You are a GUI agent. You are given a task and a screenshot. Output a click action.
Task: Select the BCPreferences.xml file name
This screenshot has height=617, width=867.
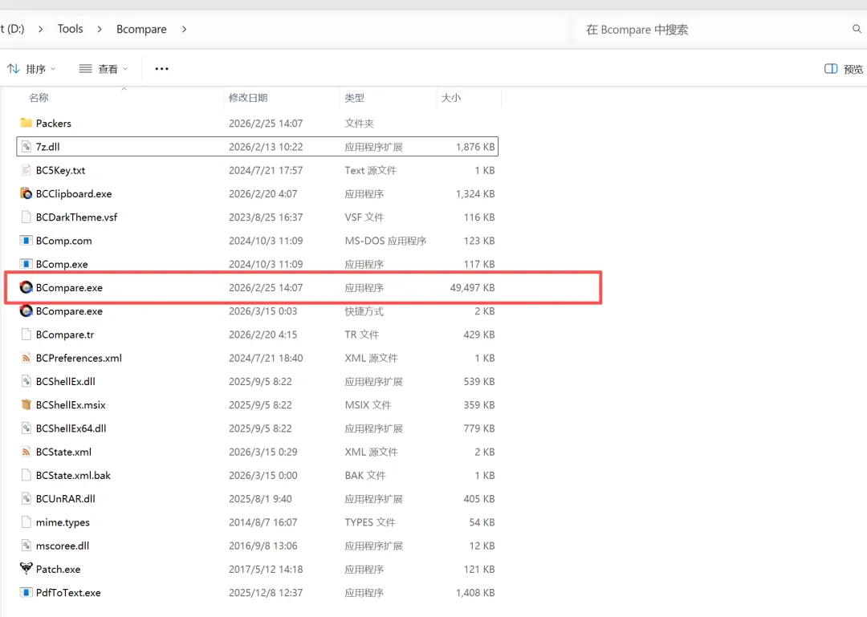click(x=79, y=359)
